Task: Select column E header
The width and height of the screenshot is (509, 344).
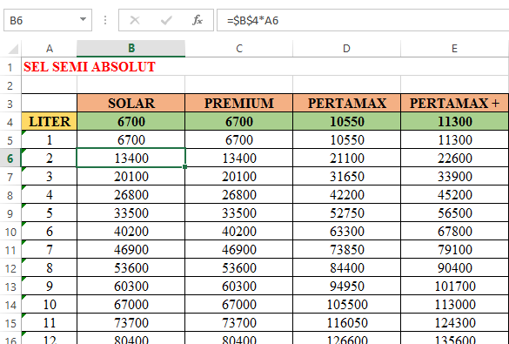Action: [x=454, y=49]
